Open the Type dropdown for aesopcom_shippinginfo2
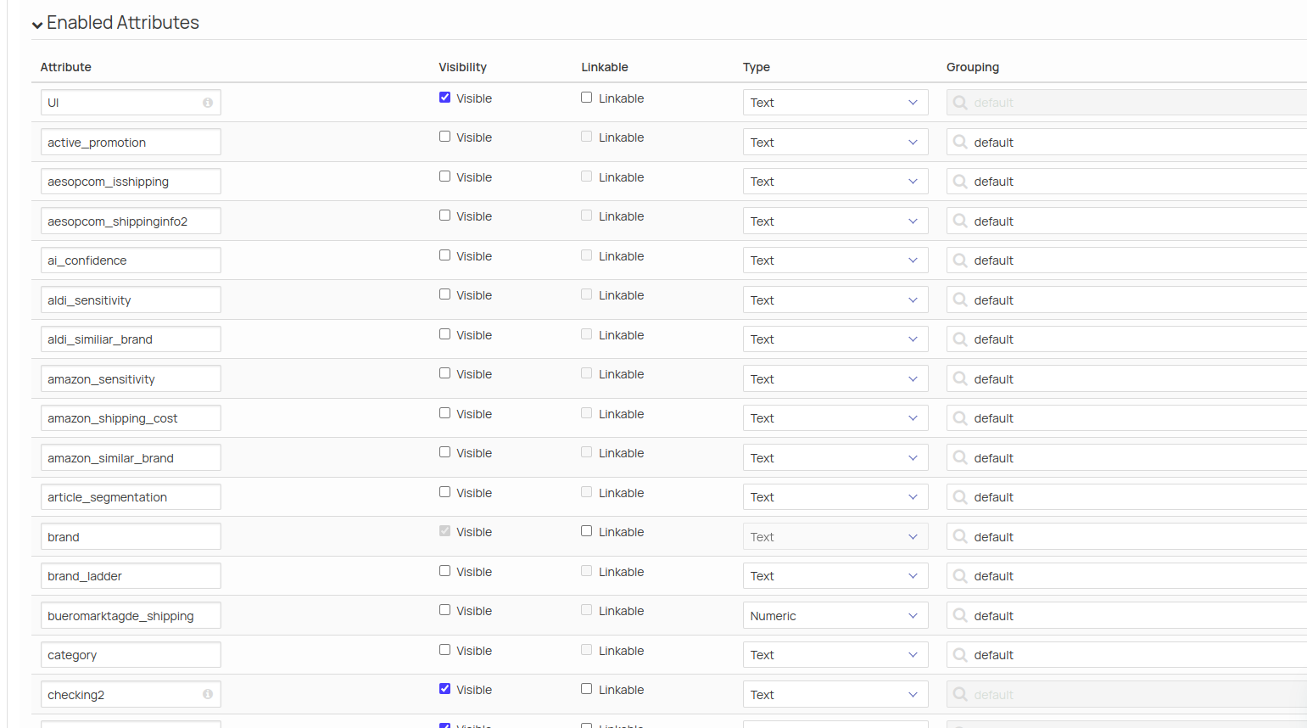Viewport: 1307px width, 728px height. click(x=835, y=221)
